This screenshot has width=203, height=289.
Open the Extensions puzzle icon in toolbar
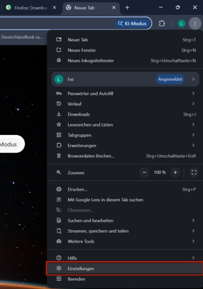pos(162,24)
